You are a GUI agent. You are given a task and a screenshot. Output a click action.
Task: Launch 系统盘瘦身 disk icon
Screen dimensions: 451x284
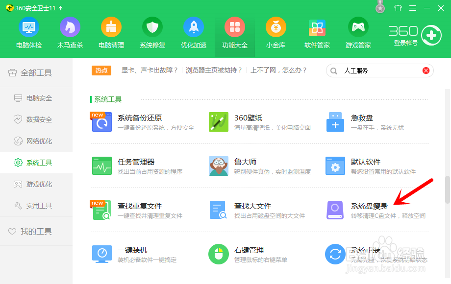tap(335, 210)
